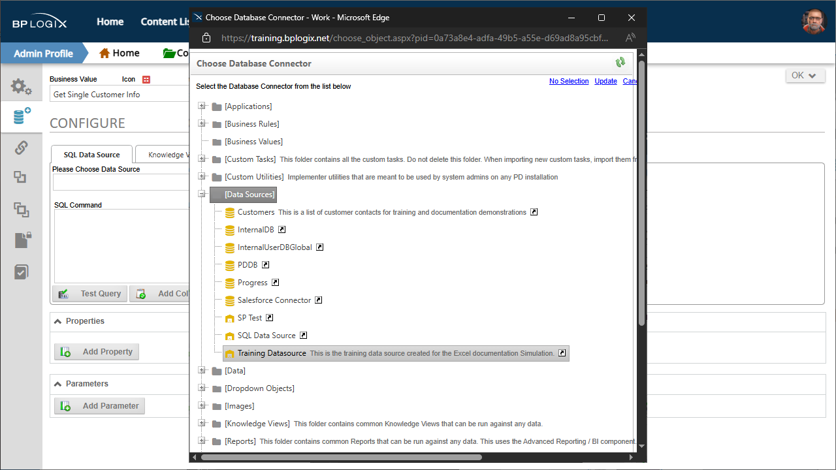Open the shortcut icon next to Salesforce Connector
836x470 pixels.
(x=319, y=300)
